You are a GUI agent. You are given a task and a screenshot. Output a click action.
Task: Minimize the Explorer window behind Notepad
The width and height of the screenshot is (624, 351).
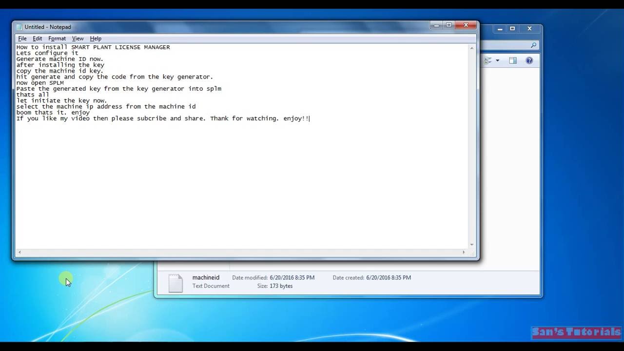pos(500,29)
